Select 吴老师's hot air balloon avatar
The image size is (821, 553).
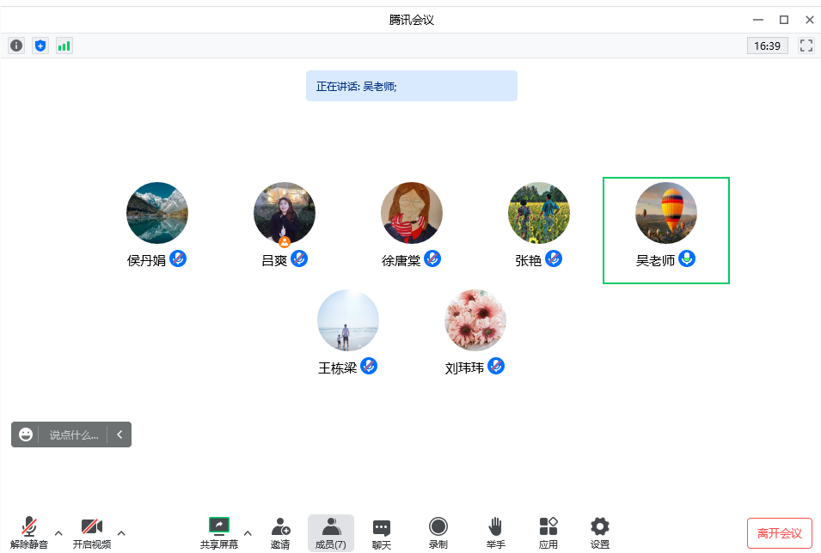pos(665,213)
